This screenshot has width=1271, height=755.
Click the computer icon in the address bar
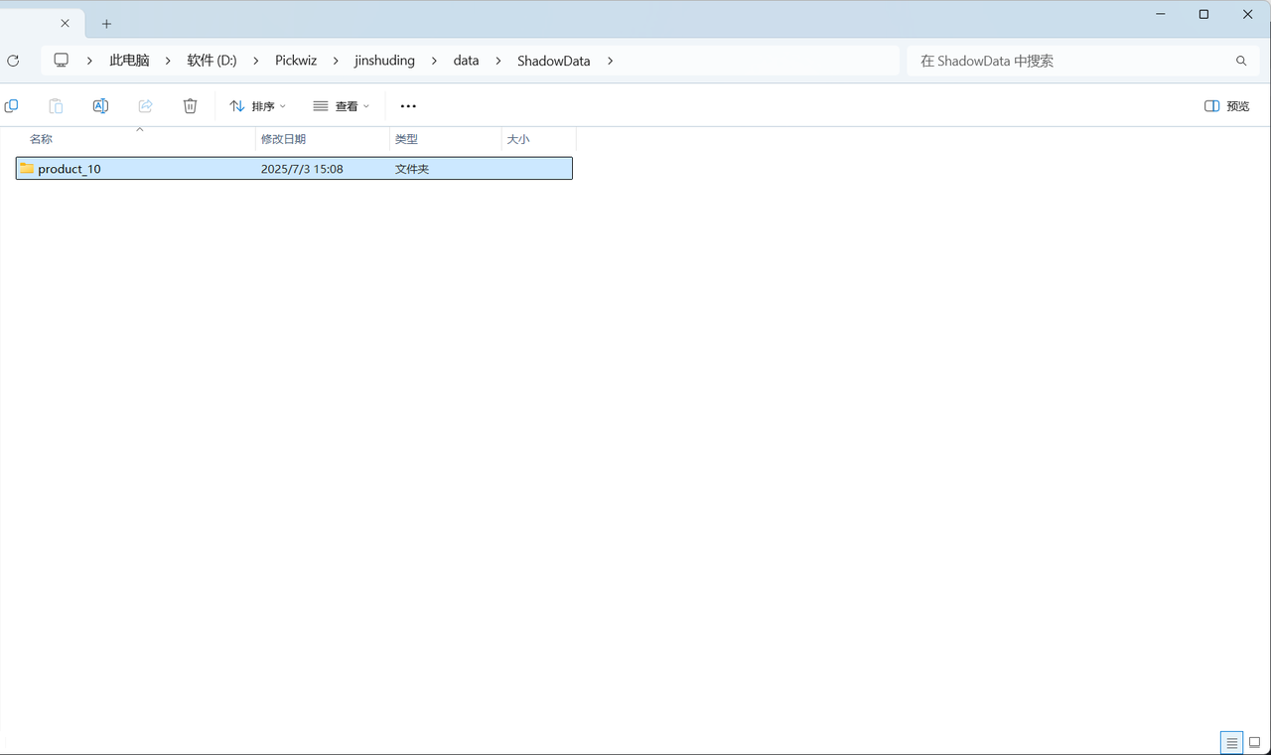(62, 61)
